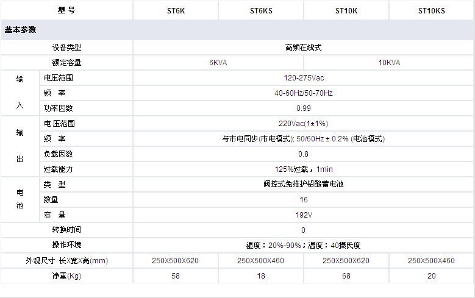
Task: Click the net weight value 68
Action: (x=346, y=276)
